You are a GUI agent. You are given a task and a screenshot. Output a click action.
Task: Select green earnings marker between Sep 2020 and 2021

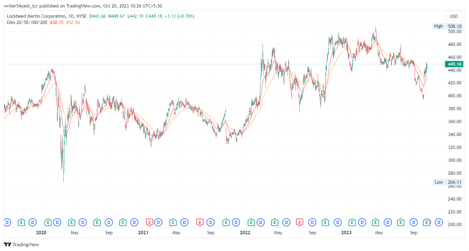tap(123, 222)
